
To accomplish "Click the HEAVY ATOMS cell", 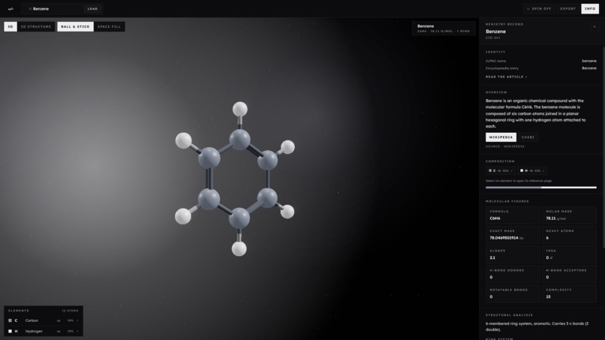I will click(569, 235).
